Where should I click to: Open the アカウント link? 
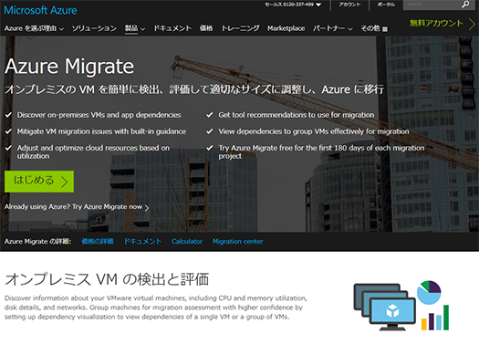click(349, 5)
